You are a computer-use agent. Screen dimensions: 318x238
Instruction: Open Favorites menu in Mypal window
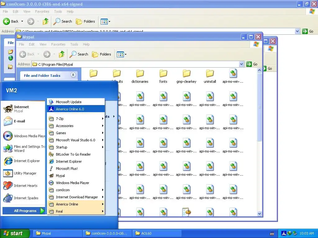point(58,44)
